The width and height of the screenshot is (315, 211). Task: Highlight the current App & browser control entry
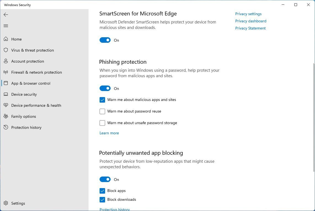coord(31,83)
